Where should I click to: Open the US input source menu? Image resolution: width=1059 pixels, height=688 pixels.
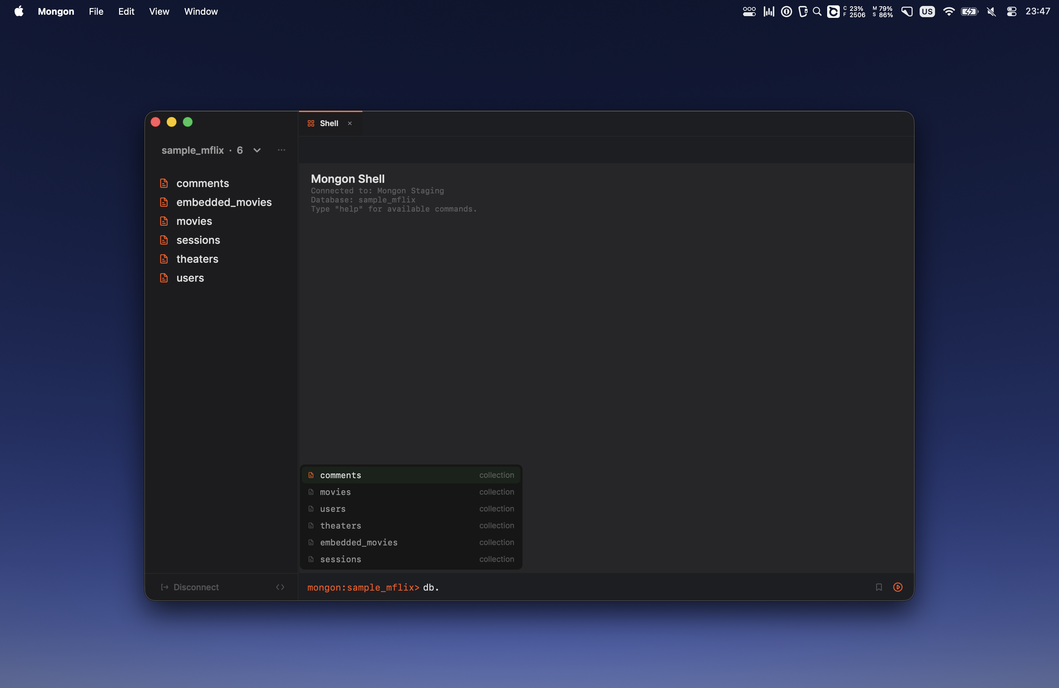[x=927, y=12]
